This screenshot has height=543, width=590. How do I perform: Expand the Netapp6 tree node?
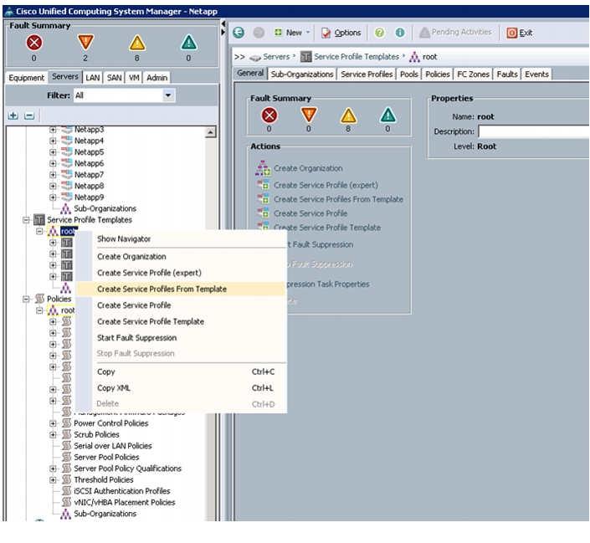pos(53,163)
